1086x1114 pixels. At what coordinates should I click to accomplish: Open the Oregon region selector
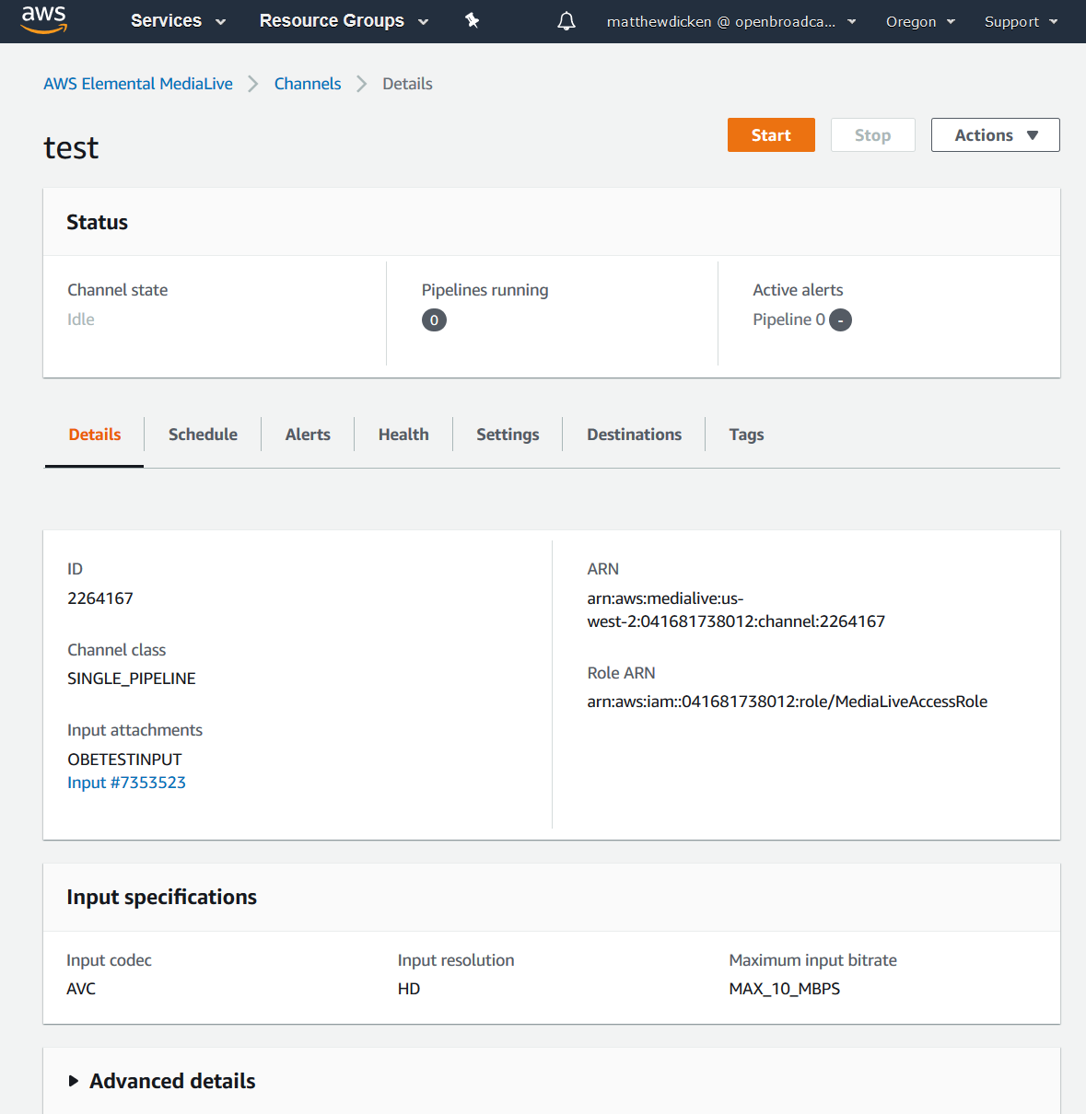pyautogui.click(x=920, y=21)
